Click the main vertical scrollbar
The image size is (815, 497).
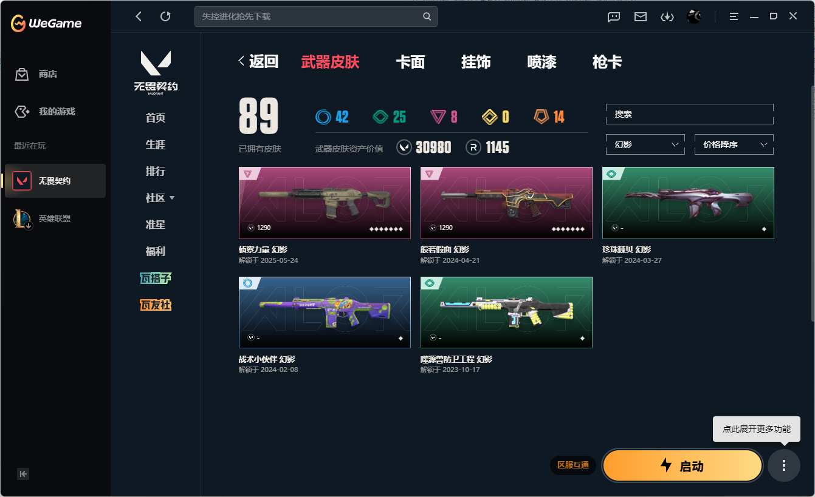click(812, 203)
